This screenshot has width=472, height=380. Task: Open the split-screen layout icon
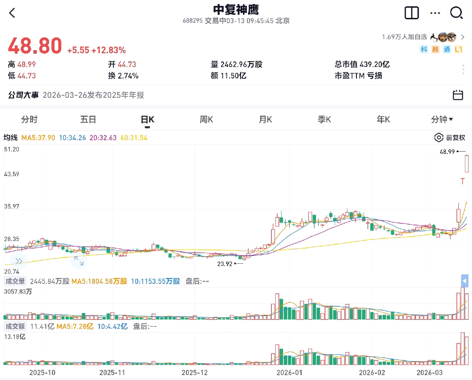point(411,13)
